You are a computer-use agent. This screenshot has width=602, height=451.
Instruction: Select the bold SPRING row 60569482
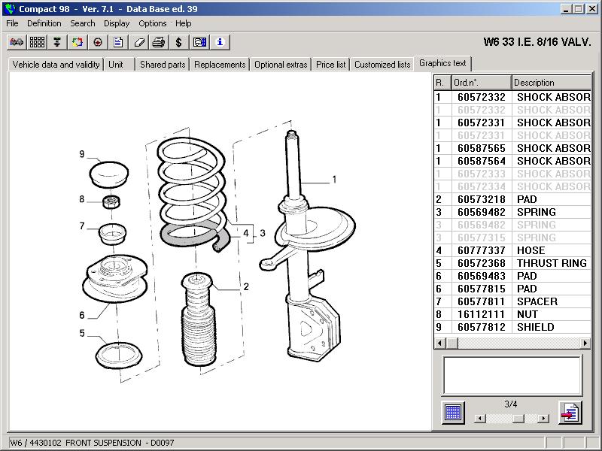pos(512,212)
